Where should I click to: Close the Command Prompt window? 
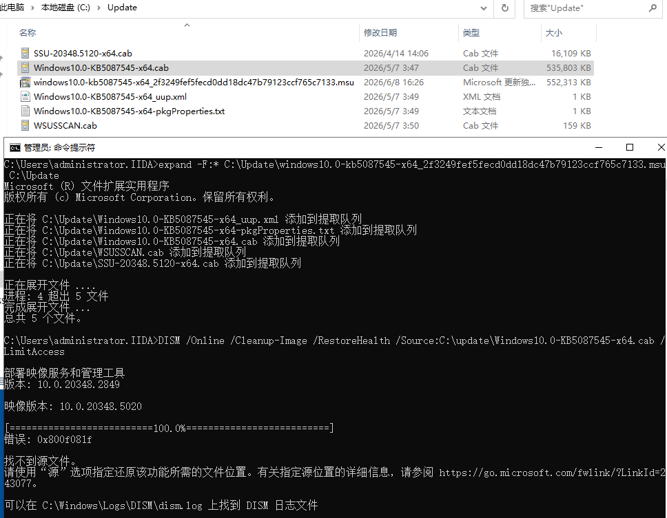pyautogui.click(x=661, y=147)
